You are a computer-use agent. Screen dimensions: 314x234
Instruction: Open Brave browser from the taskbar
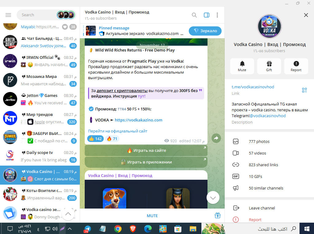coord(133,228)
